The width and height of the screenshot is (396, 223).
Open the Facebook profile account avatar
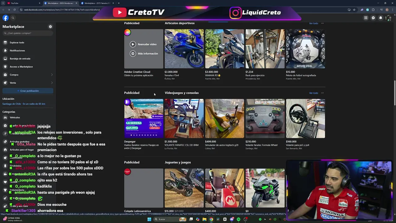coord(388,18)
